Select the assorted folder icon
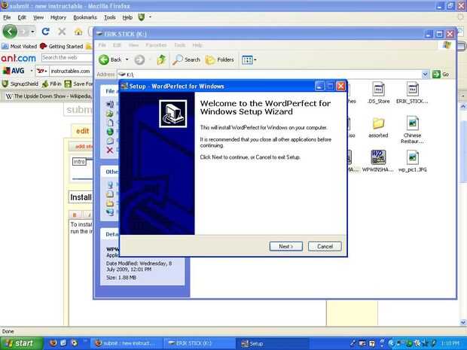Screen dimensions: 467x350 378,127
